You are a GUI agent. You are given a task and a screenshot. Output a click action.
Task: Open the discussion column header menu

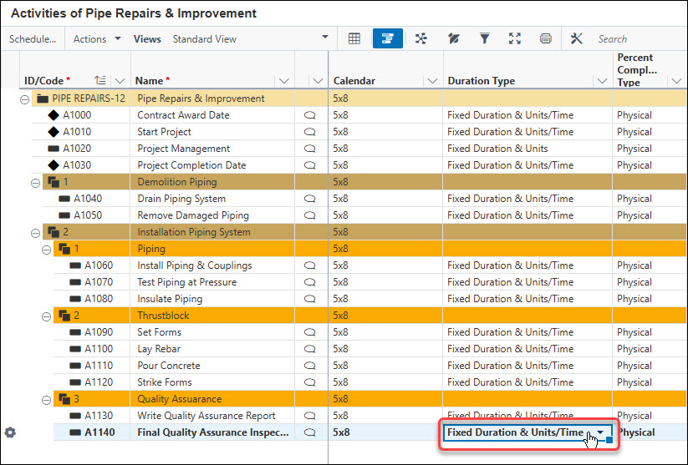pos(319,81)
